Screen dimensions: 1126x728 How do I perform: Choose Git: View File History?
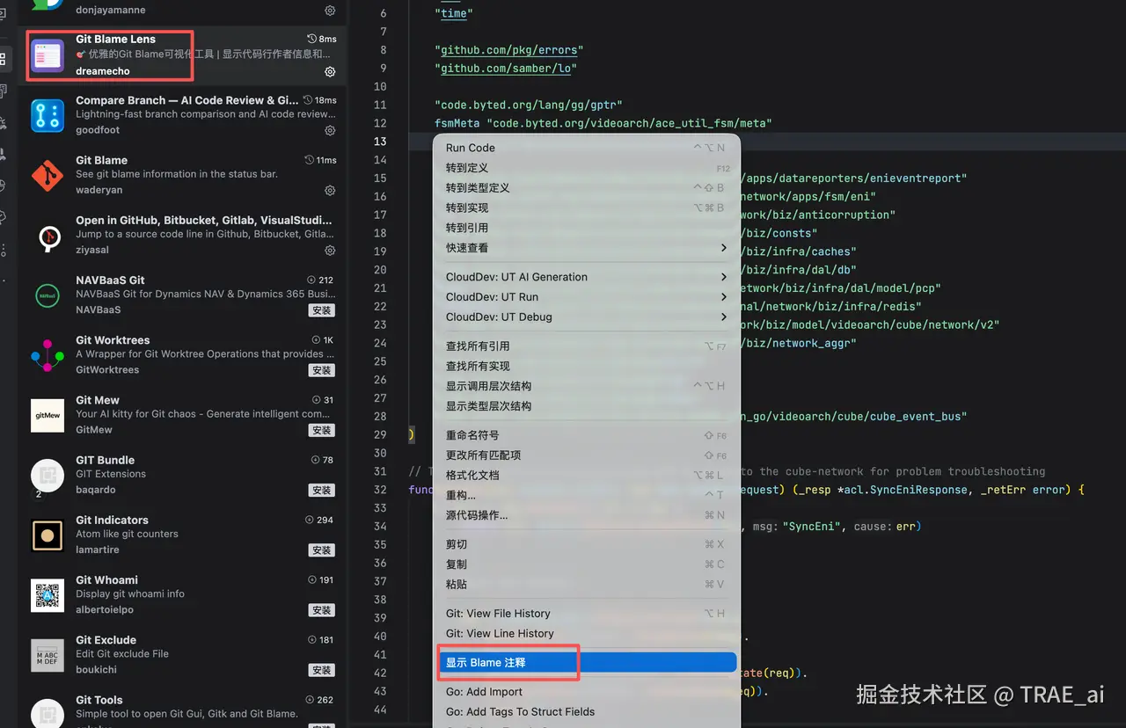[x=587, y=614]
